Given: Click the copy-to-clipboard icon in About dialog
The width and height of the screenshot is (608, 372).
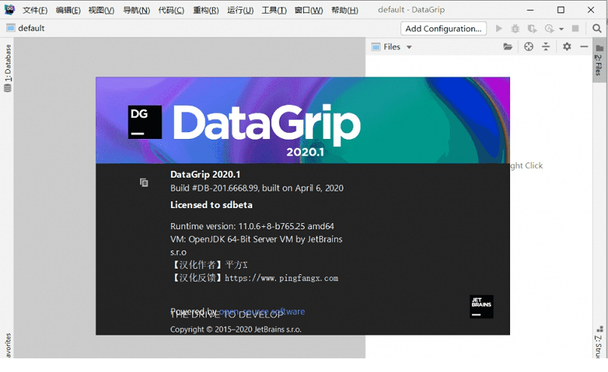Looking at the screenshot, I should pyautogui.click(x=144, y=182).
